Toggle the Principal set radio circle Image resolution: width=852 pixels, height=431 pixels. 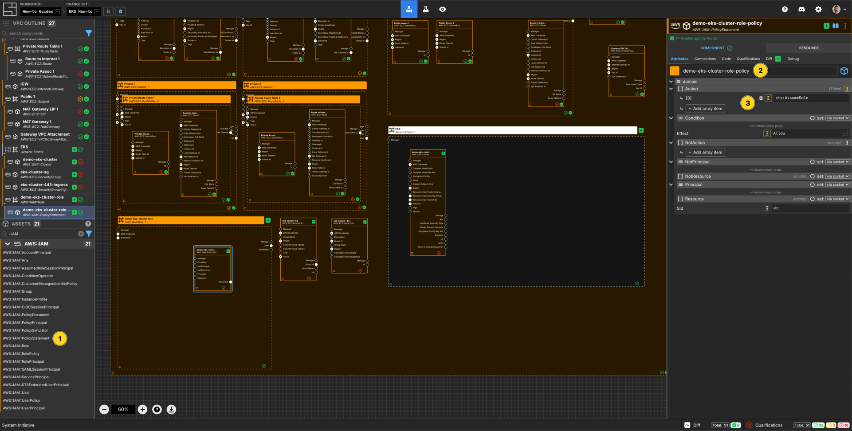click(x=812, y=185)
